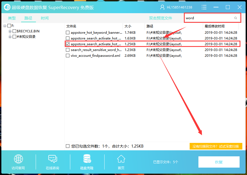Uncheck the 1.25KB appstore_search_activate_hot file
247x175 pixels.
coord(68,44)
